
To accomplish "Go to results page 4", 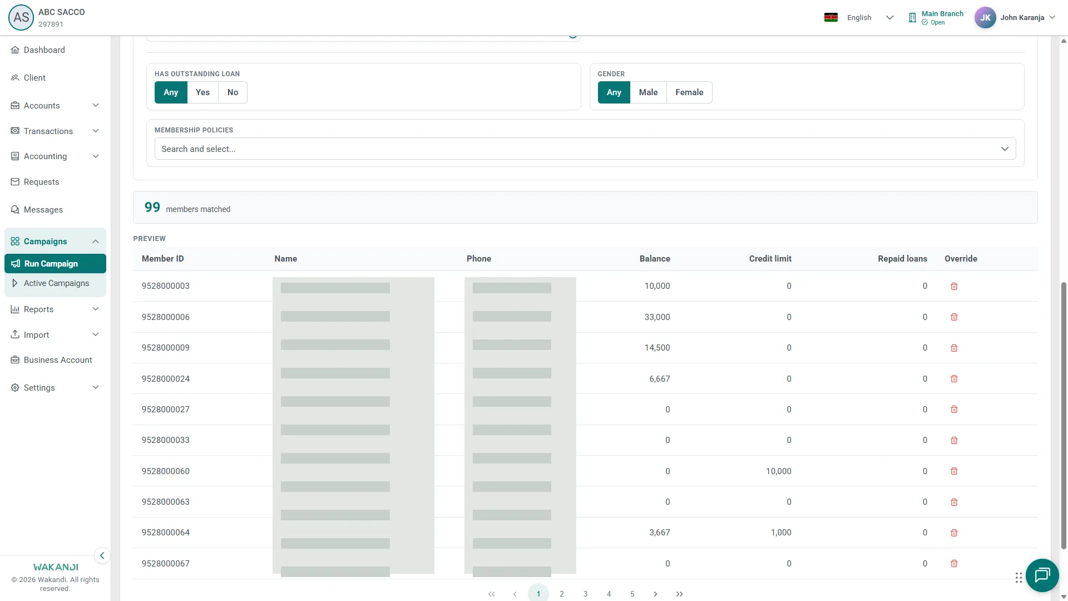I will pyautogui.click(x=609, y=594).
